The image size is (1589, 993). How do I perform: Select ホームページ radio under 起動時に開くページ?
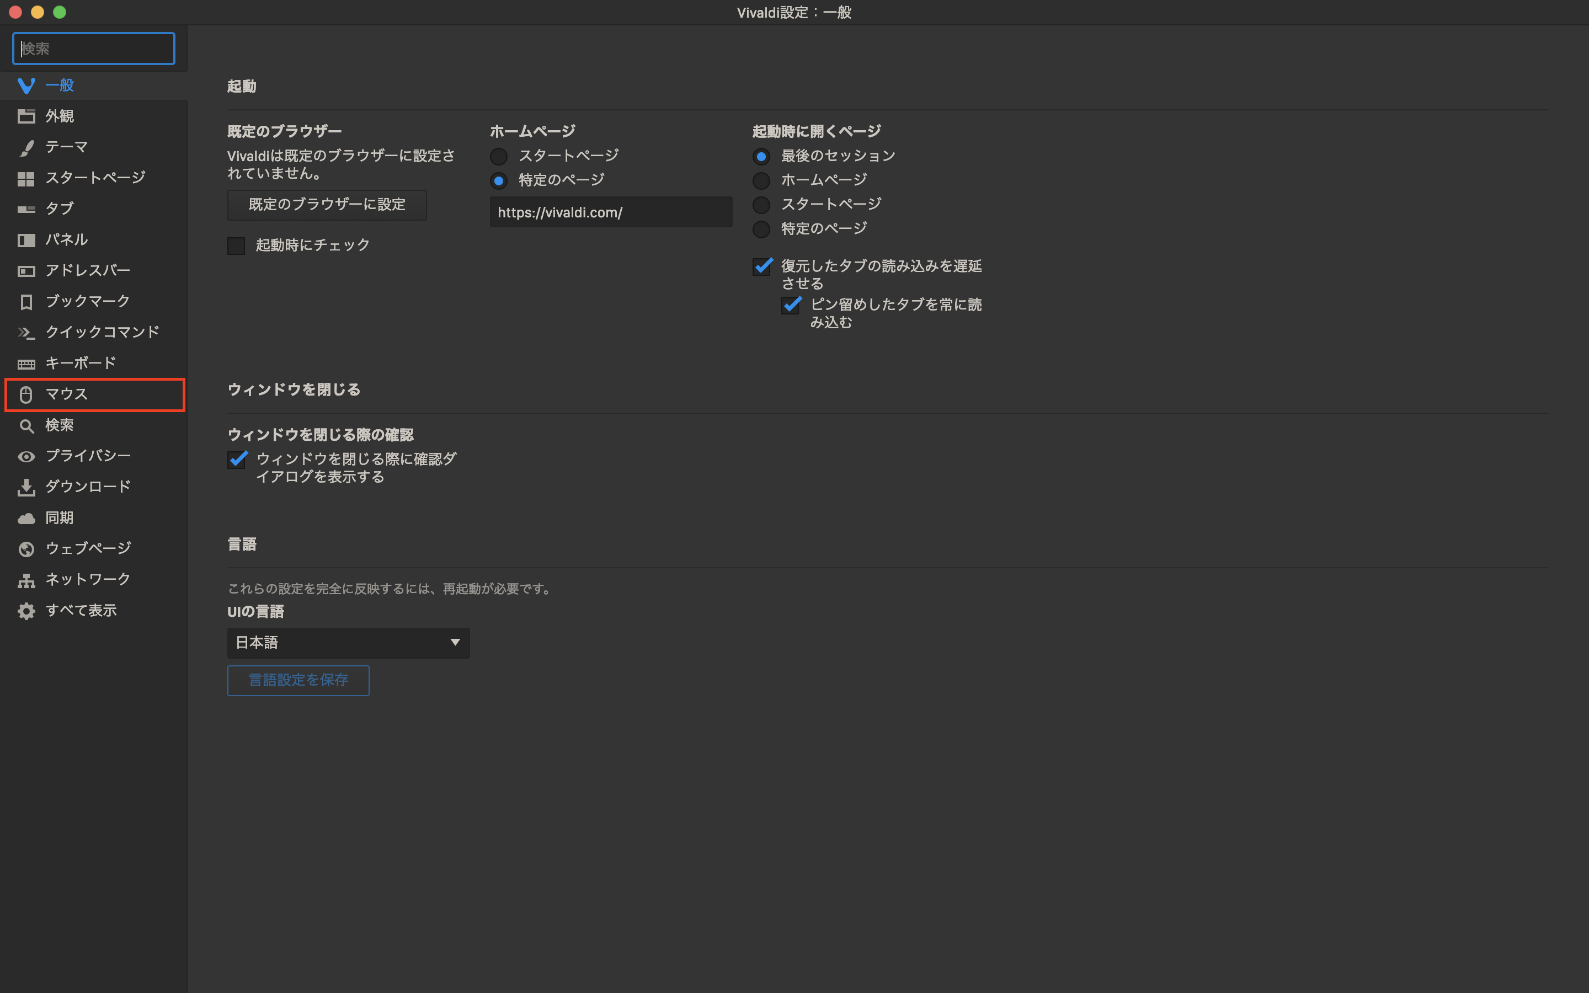(x=761, y=180)
